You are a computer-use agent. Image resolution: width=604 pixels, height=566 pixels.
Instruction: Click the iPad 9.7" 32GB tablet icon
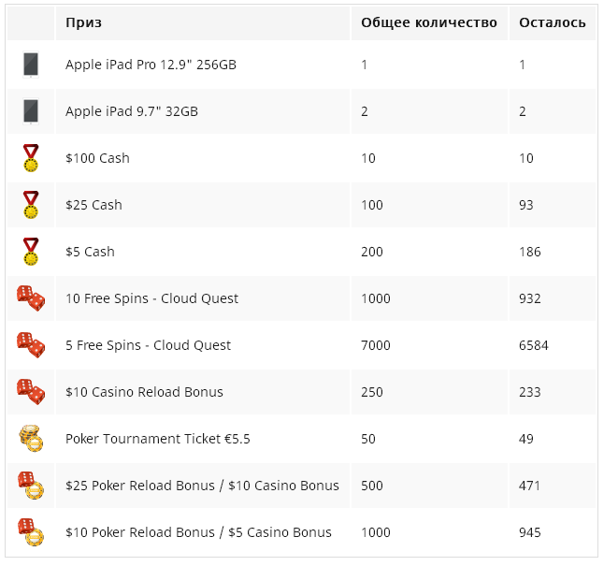tap(31, 111)
